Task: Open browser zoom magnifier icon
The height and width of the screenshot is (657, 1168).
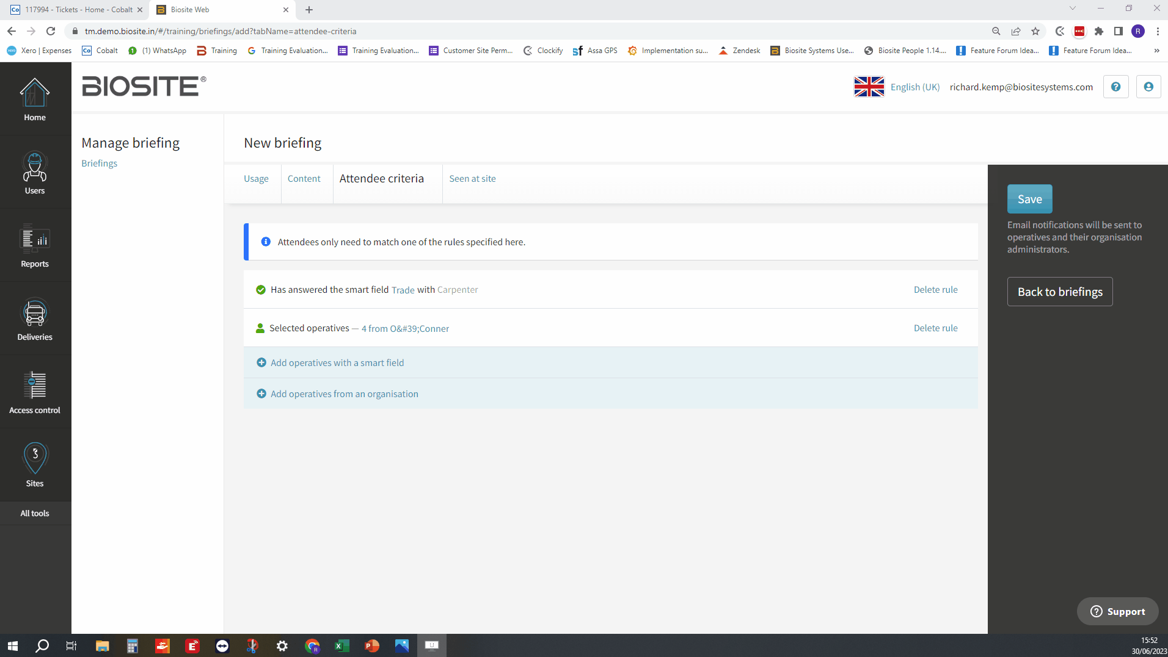Action: pos(996,31)
